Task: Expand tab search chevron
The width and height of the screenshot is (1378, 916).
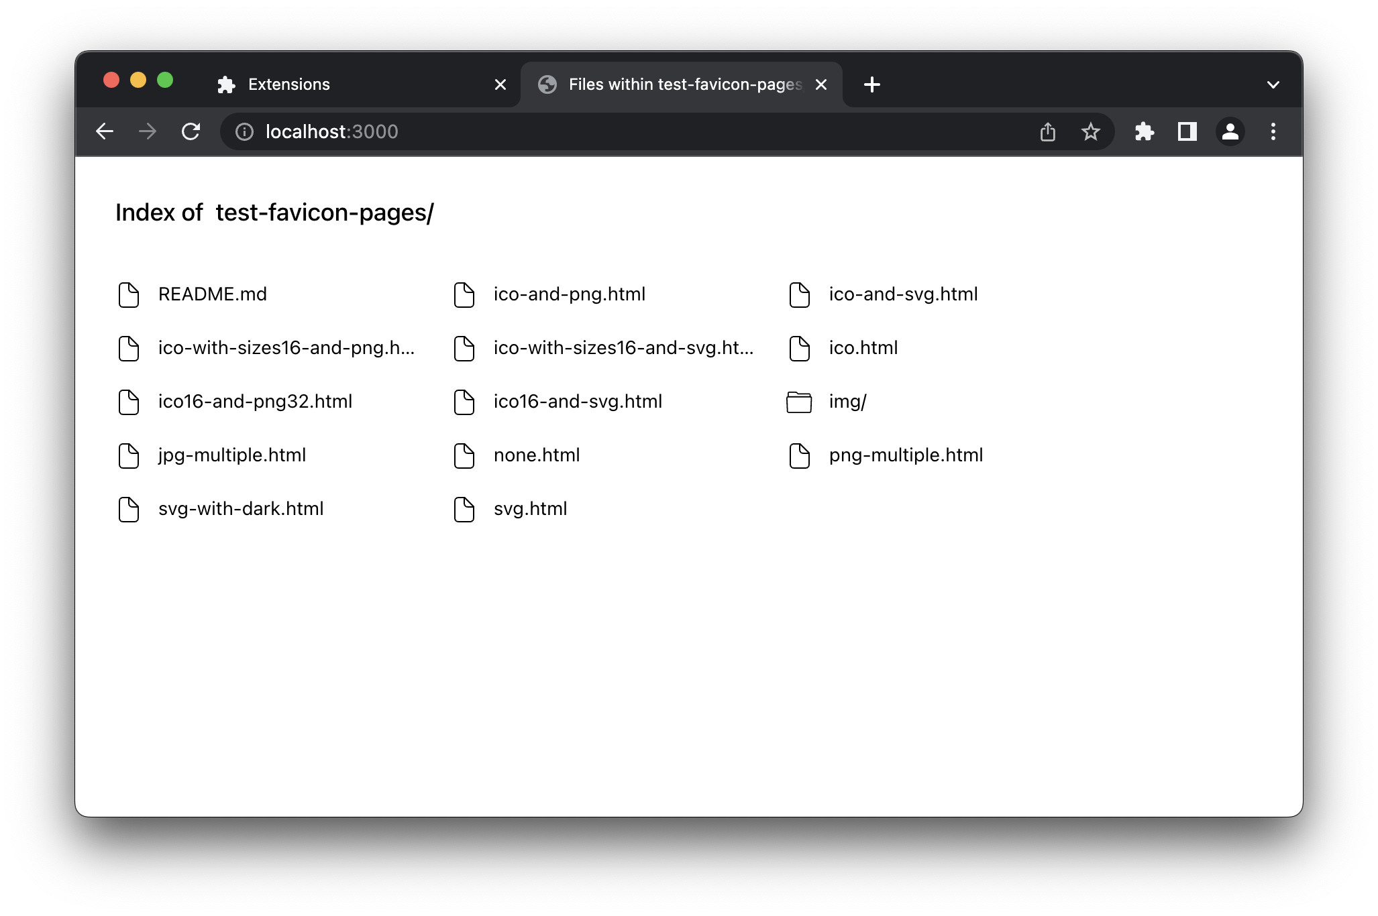Action: pos(1273,84)
